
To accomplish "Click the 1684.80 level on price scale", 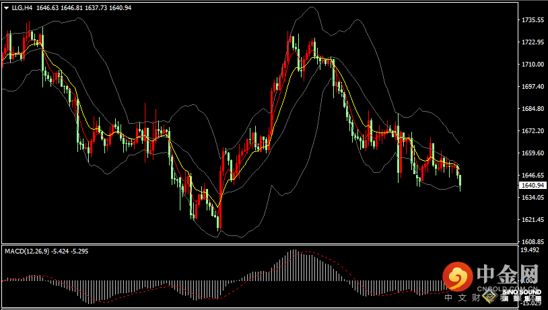I will (x=533, y=109).
